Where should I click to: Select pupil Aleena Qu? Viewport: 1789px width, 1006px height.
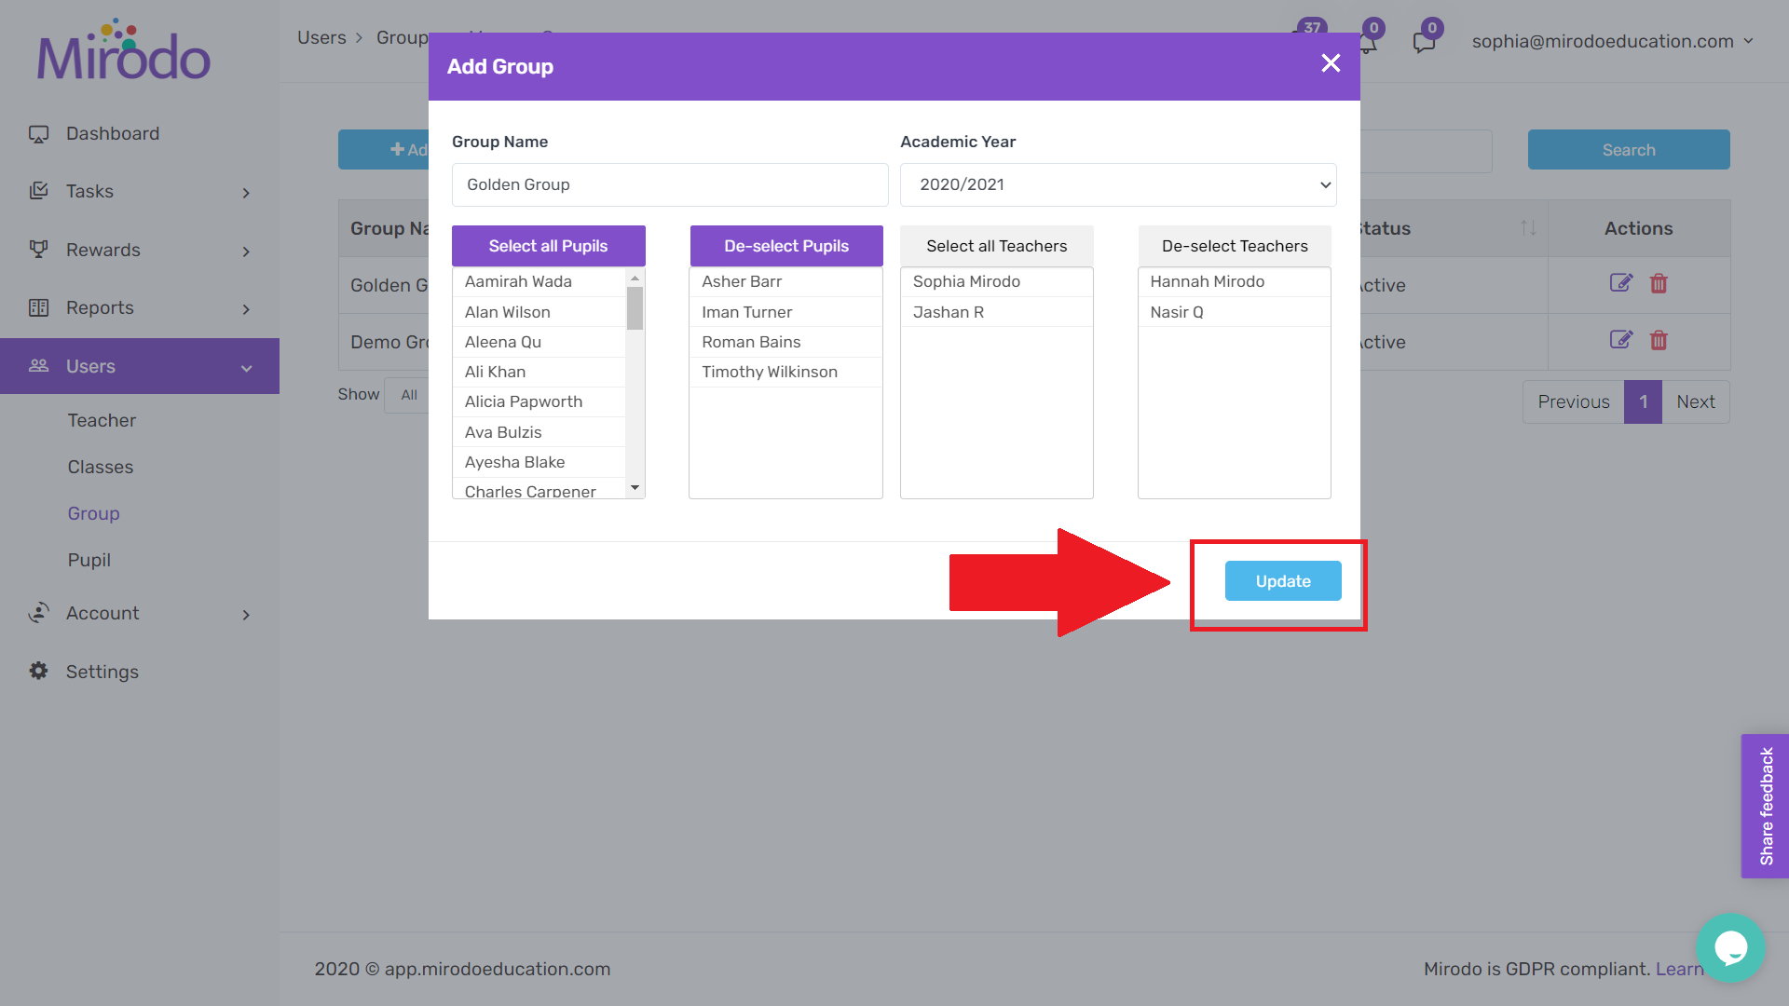539,342
